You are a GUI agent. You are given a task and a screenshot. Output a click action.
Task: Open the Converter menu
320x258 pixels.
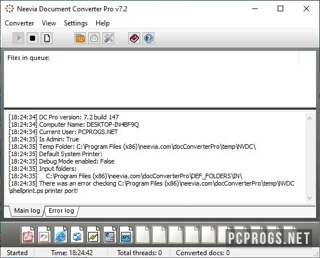click(x=19, y=23)
